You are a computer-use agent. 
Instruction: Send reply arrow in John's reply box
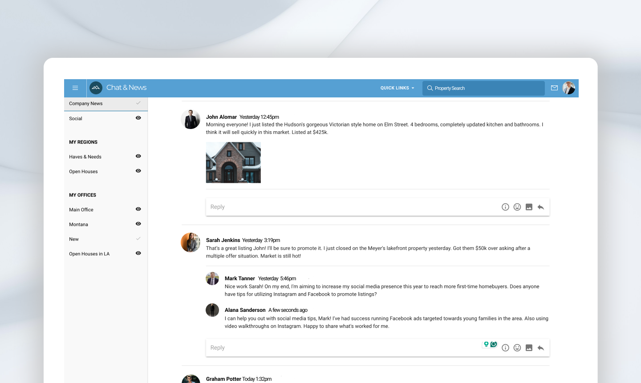pyautogui.click(x=541, y=207)
